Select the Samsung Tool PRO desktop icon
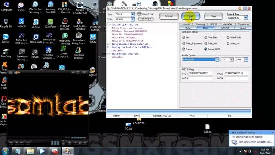Image resolution: width=275 pixels, height=155 pixels. click(x=50, y=8)
